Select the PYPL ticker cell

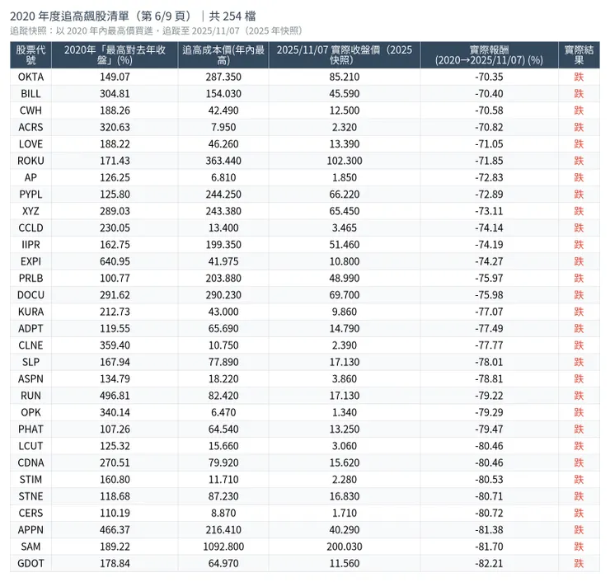click(30, 194)
